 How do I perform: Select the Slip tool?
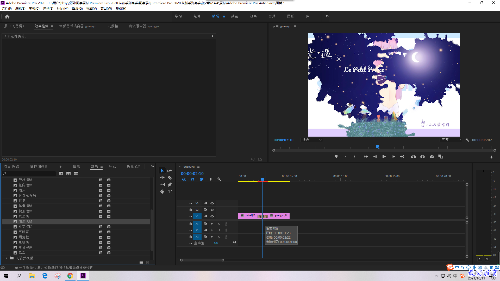162,184
